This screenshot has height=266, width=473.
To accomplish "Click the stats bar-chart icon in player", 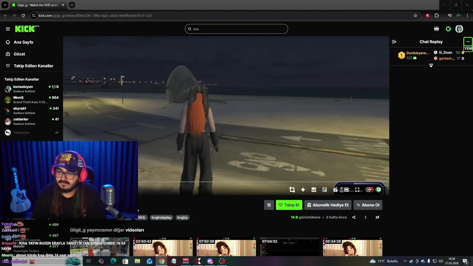I will pyautogui.click(x=314, y=190).
